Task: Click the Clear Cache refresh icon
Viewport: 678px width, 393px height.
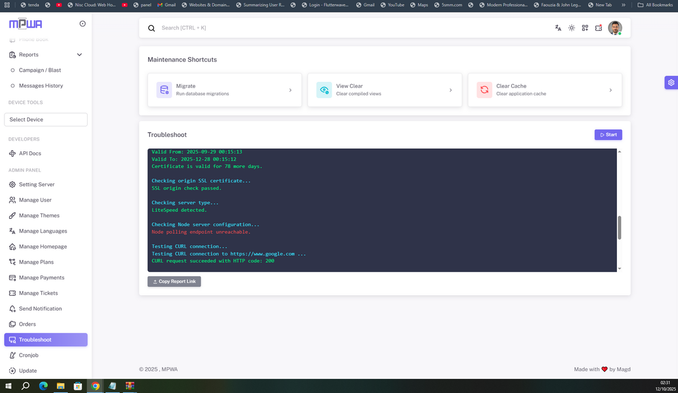Action: [484, 90]
